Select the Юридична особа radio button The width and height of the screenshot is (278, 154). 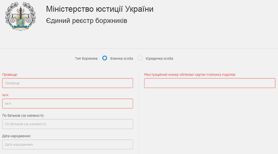coord(140,58)
